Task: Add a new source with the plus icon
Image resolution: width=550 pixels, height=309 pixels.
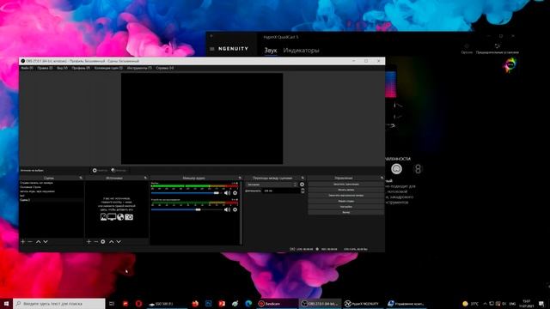Action: pyautogui.click(x=89, y=242)
